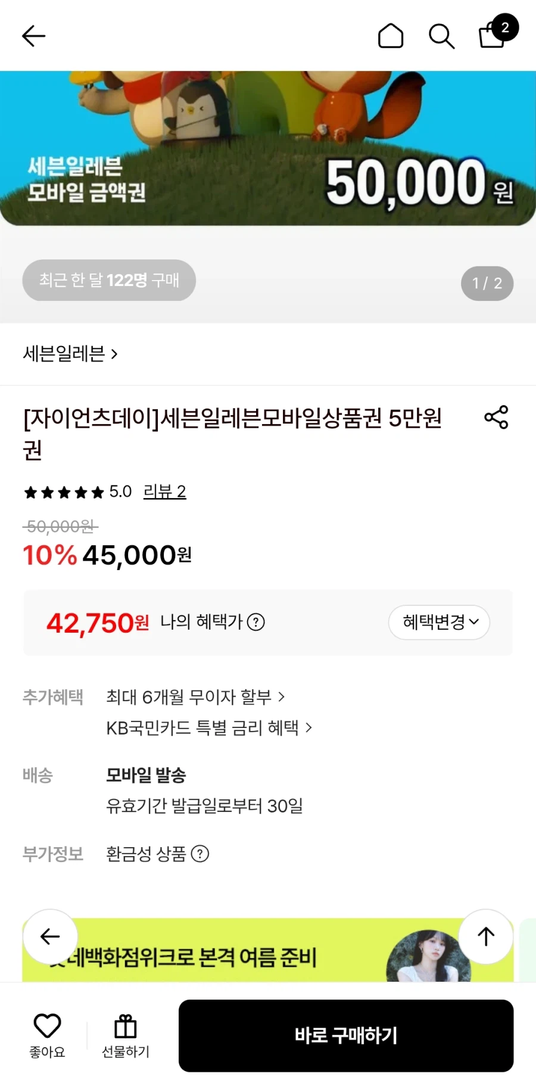Jump to top with the up arrow button
This screenshot has height=1089, width=536.
pos(486,936)
